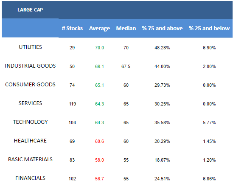Select the FINANCIALS row label
Viewport: 233px width, 191px height.
pos(30,178)
